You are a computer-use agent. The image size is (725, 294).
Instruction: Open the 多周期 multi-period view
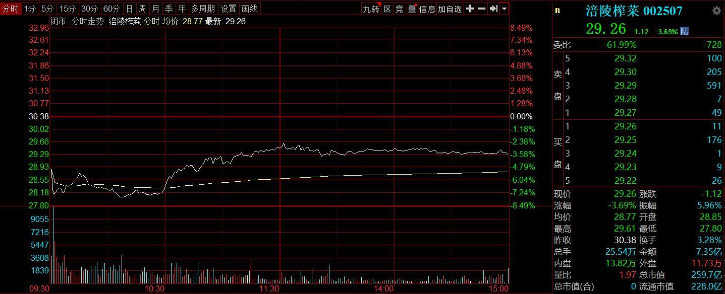click(203, 9)
